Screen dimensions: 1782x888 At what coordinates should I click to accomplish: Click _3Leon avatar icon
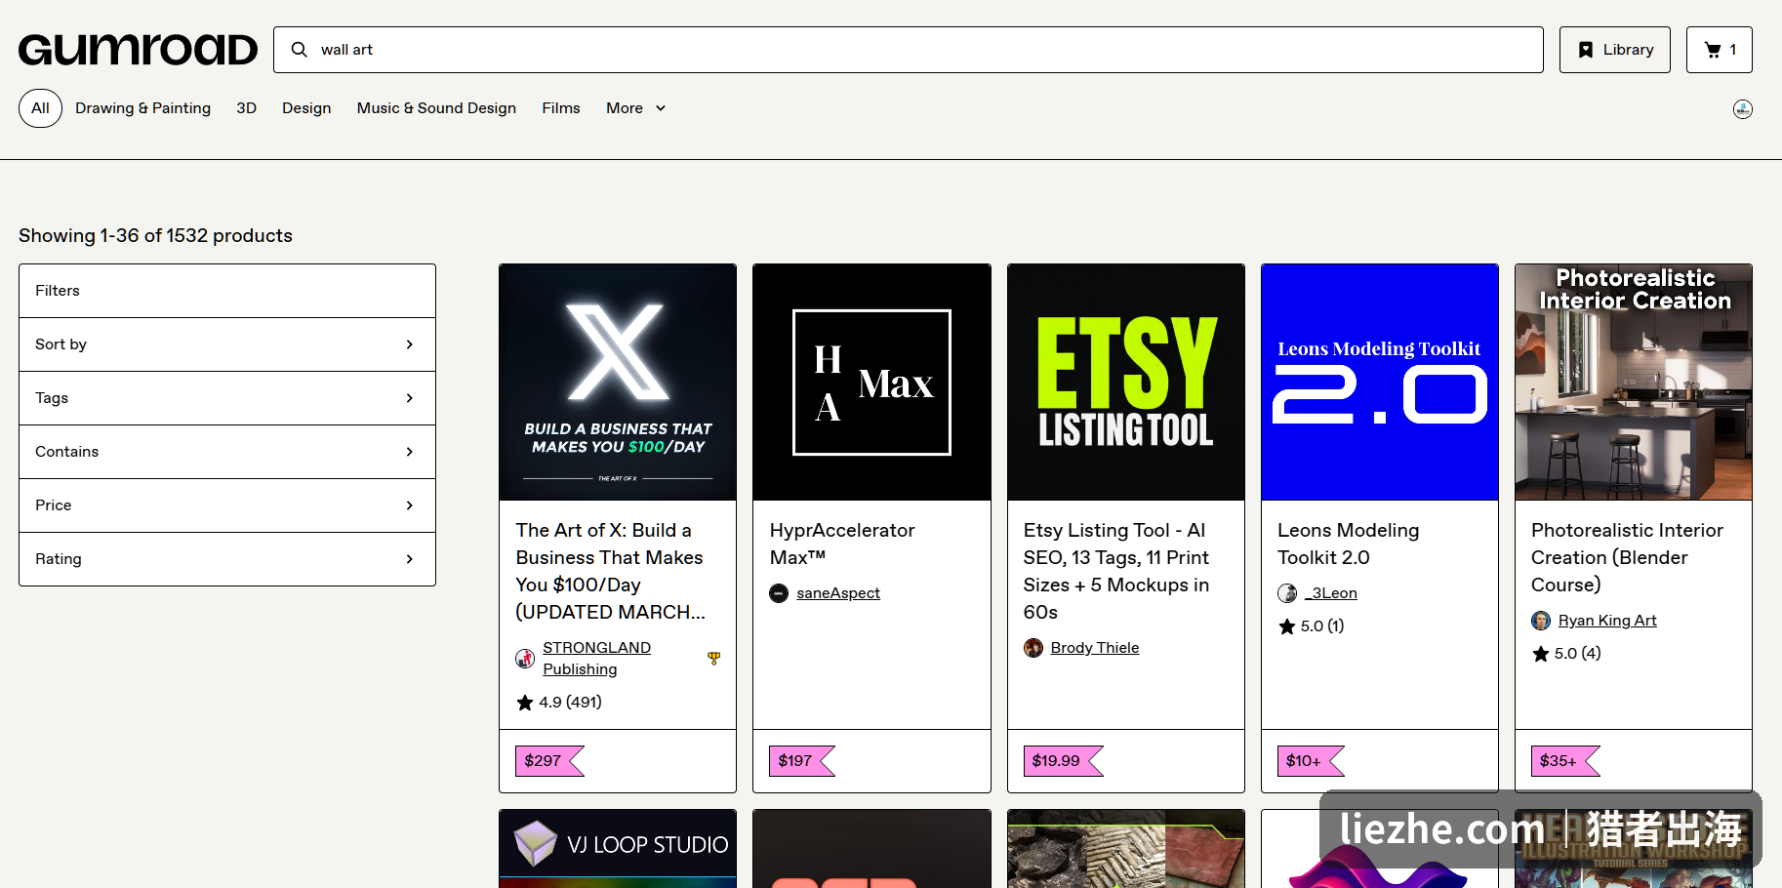[x=1287, y=593]
